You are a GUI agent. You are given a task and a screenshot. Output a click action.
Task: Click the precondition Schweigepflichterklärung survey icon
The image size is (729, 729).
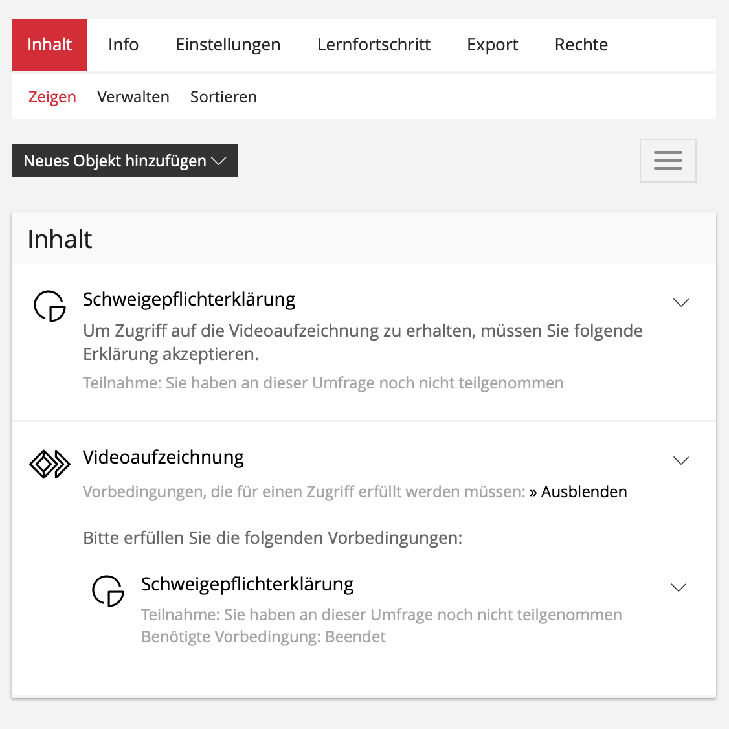click(x=108, y=590)
